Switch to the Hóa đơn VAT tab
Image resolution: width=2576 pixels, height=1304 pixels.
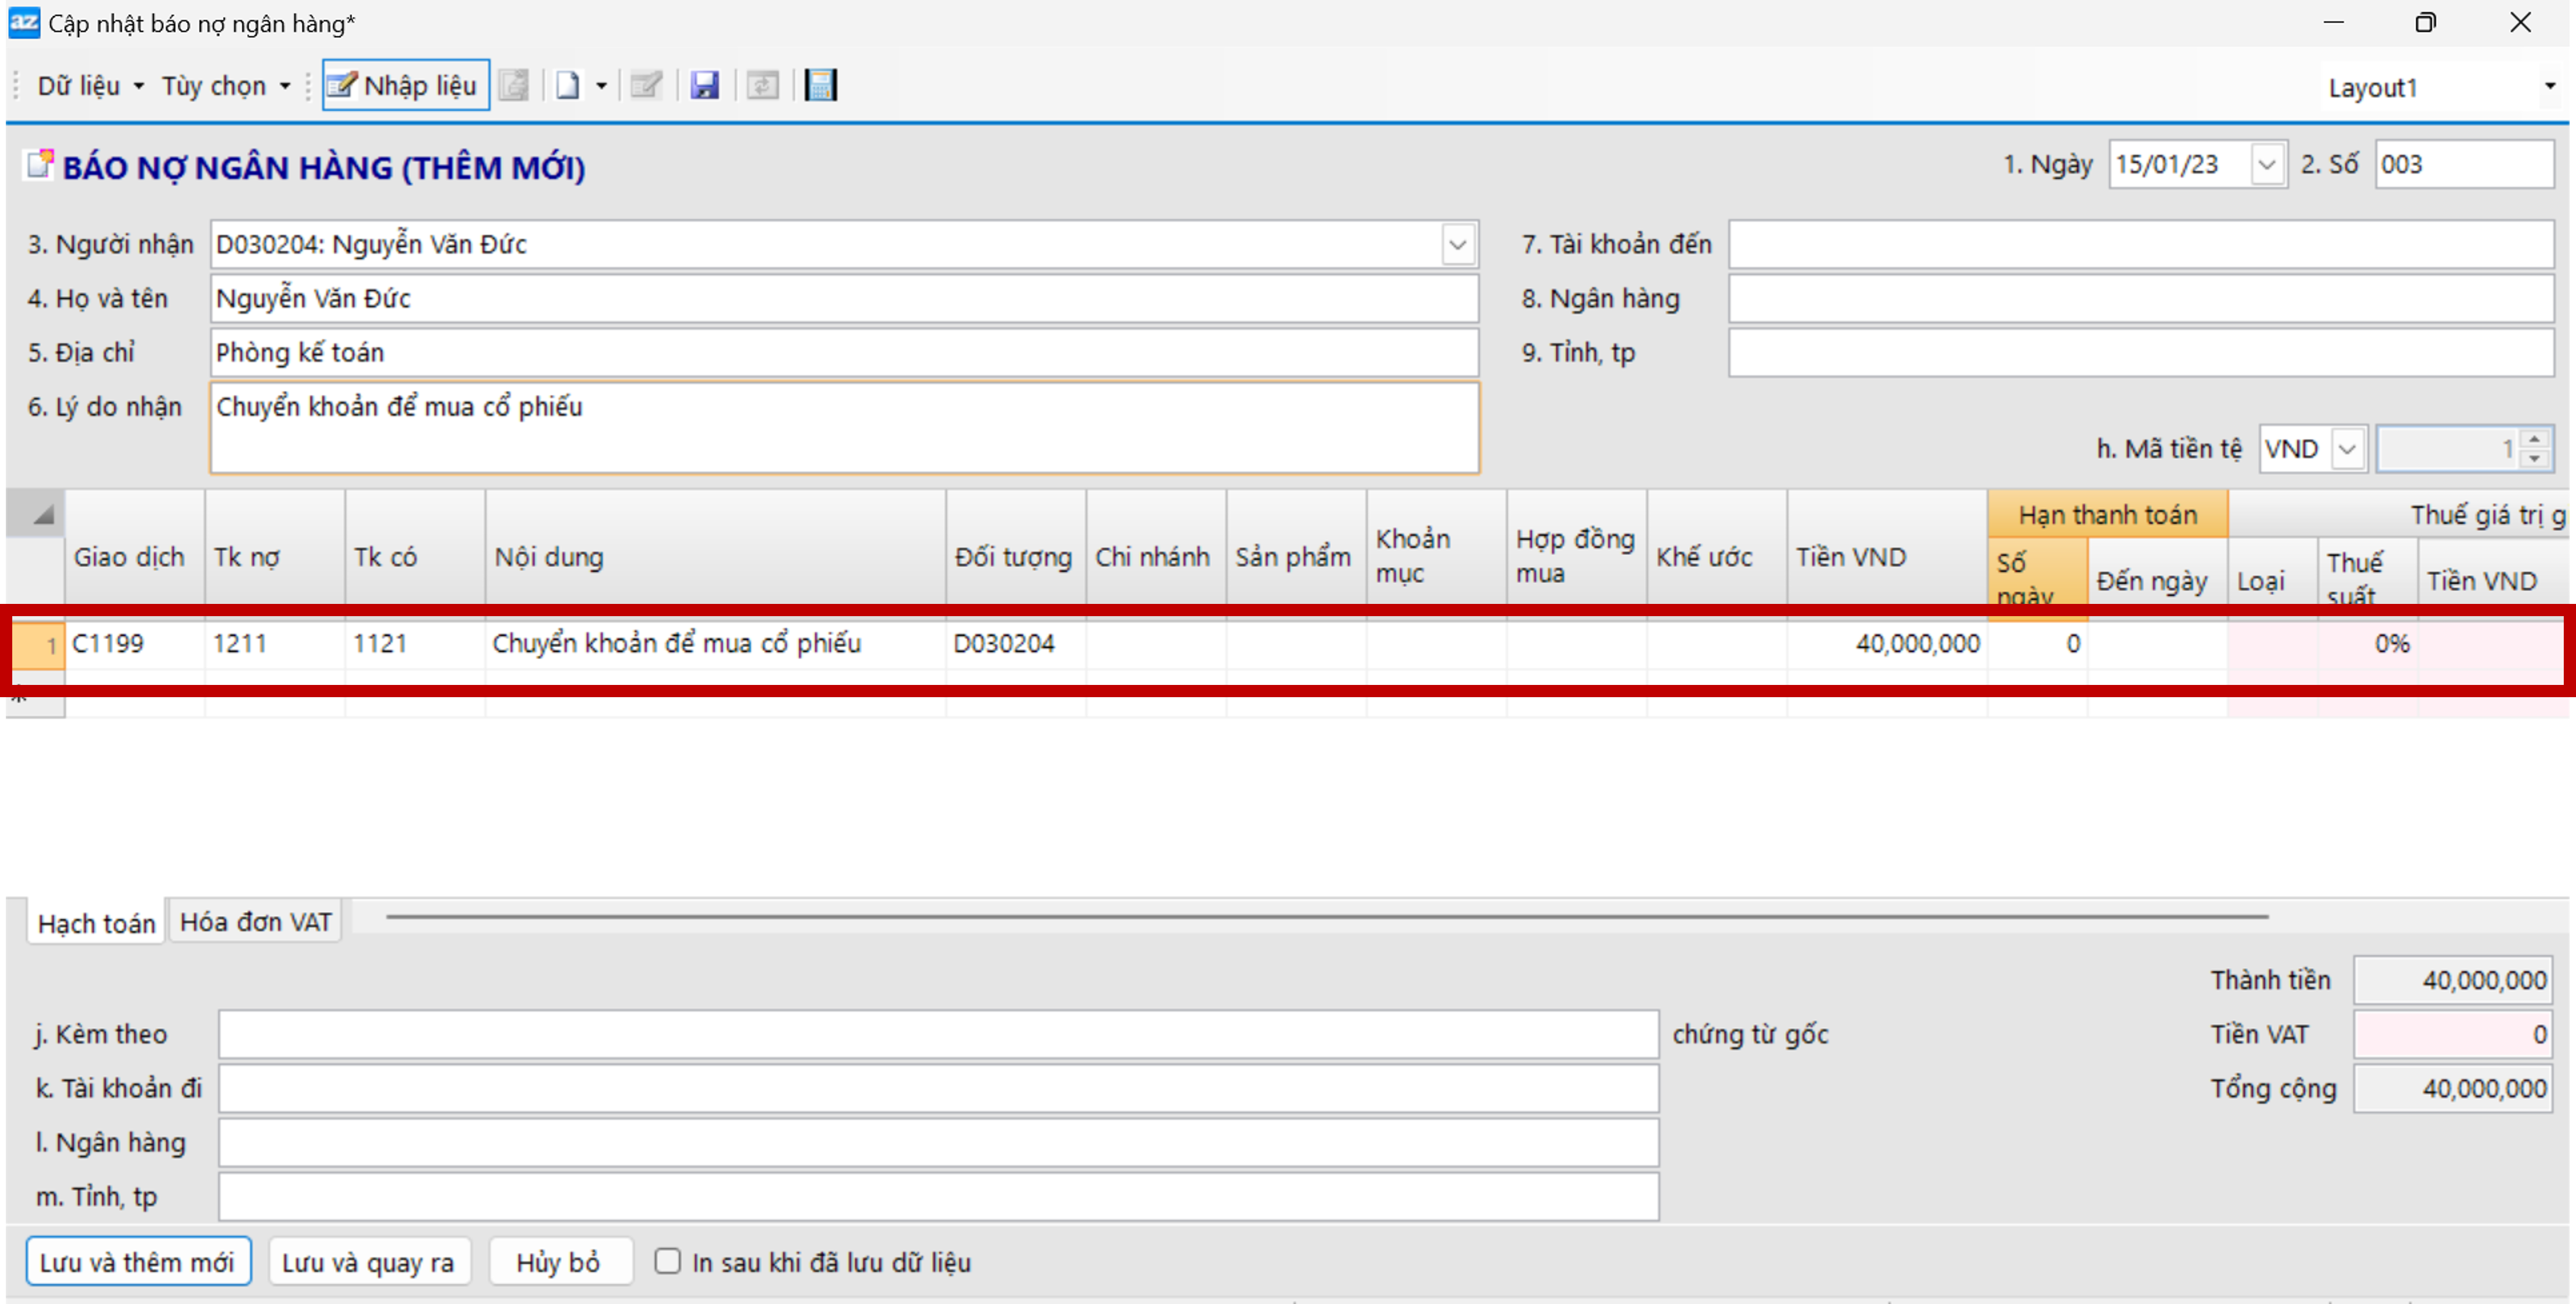(x=255, y=922)
